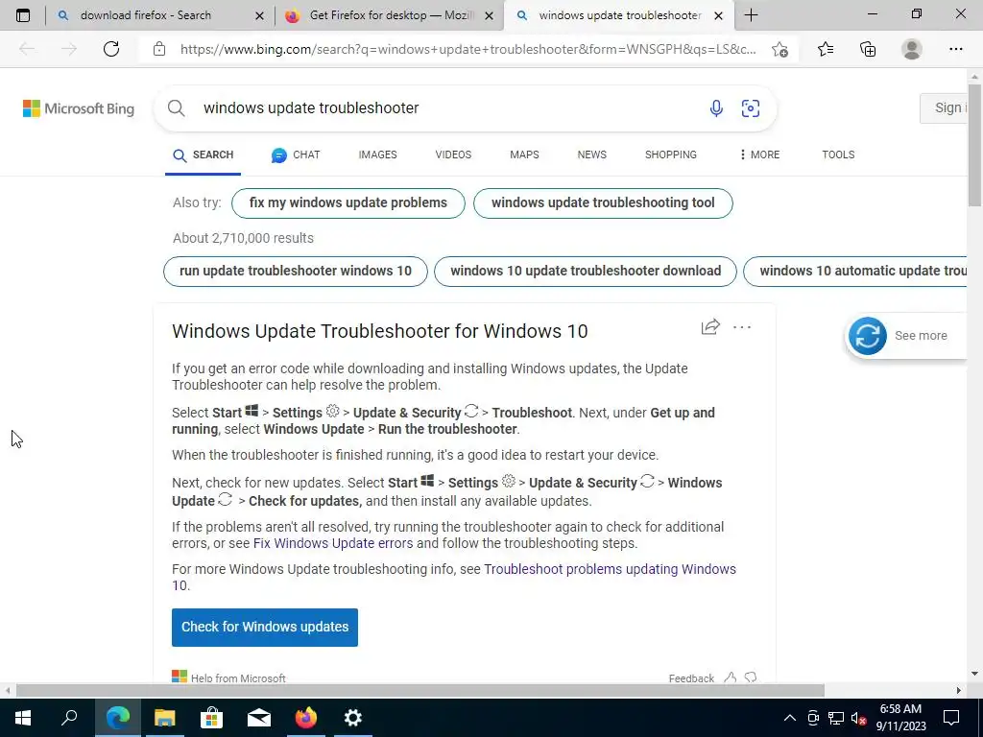Screen dimensions: 983x737
Task: Launch Firefox from taskbar
Action: [x=306, y=718]
